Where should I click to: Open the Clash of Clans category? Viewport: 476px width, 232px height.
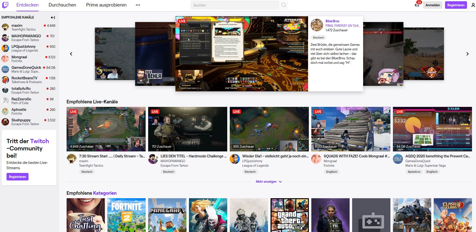point(453,215)
